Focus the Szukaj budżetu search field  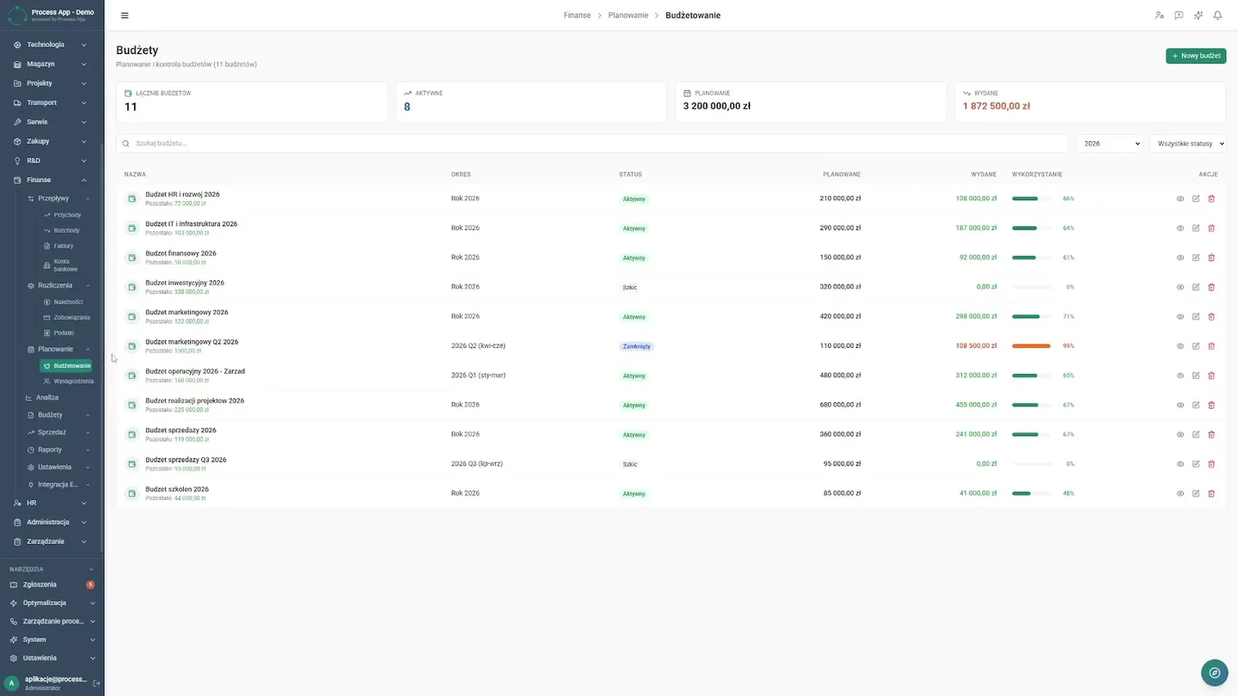tap(592, 143)
